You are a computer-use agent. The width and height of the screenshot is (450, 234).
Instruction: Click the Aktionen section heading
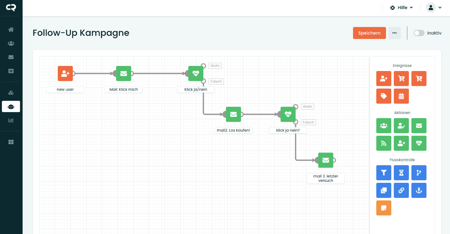[x=402, y=113]
